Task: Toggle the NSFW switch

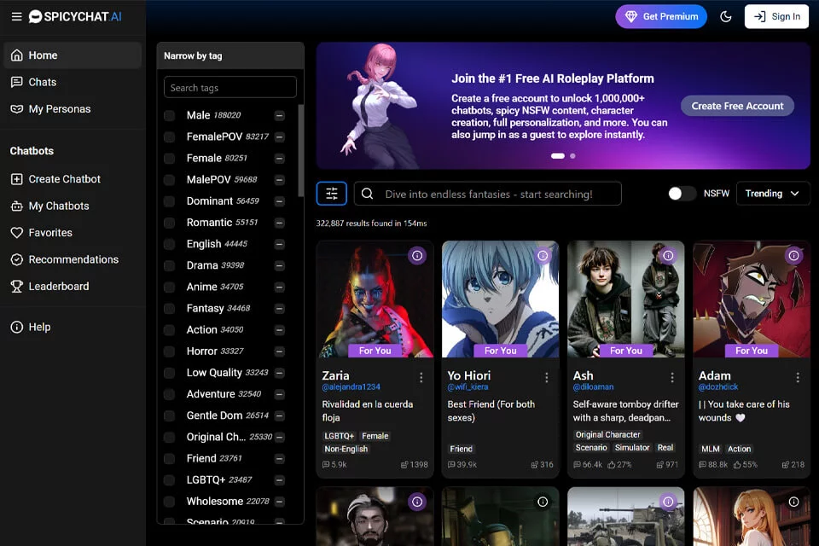Action: click(x=682, y=194)
